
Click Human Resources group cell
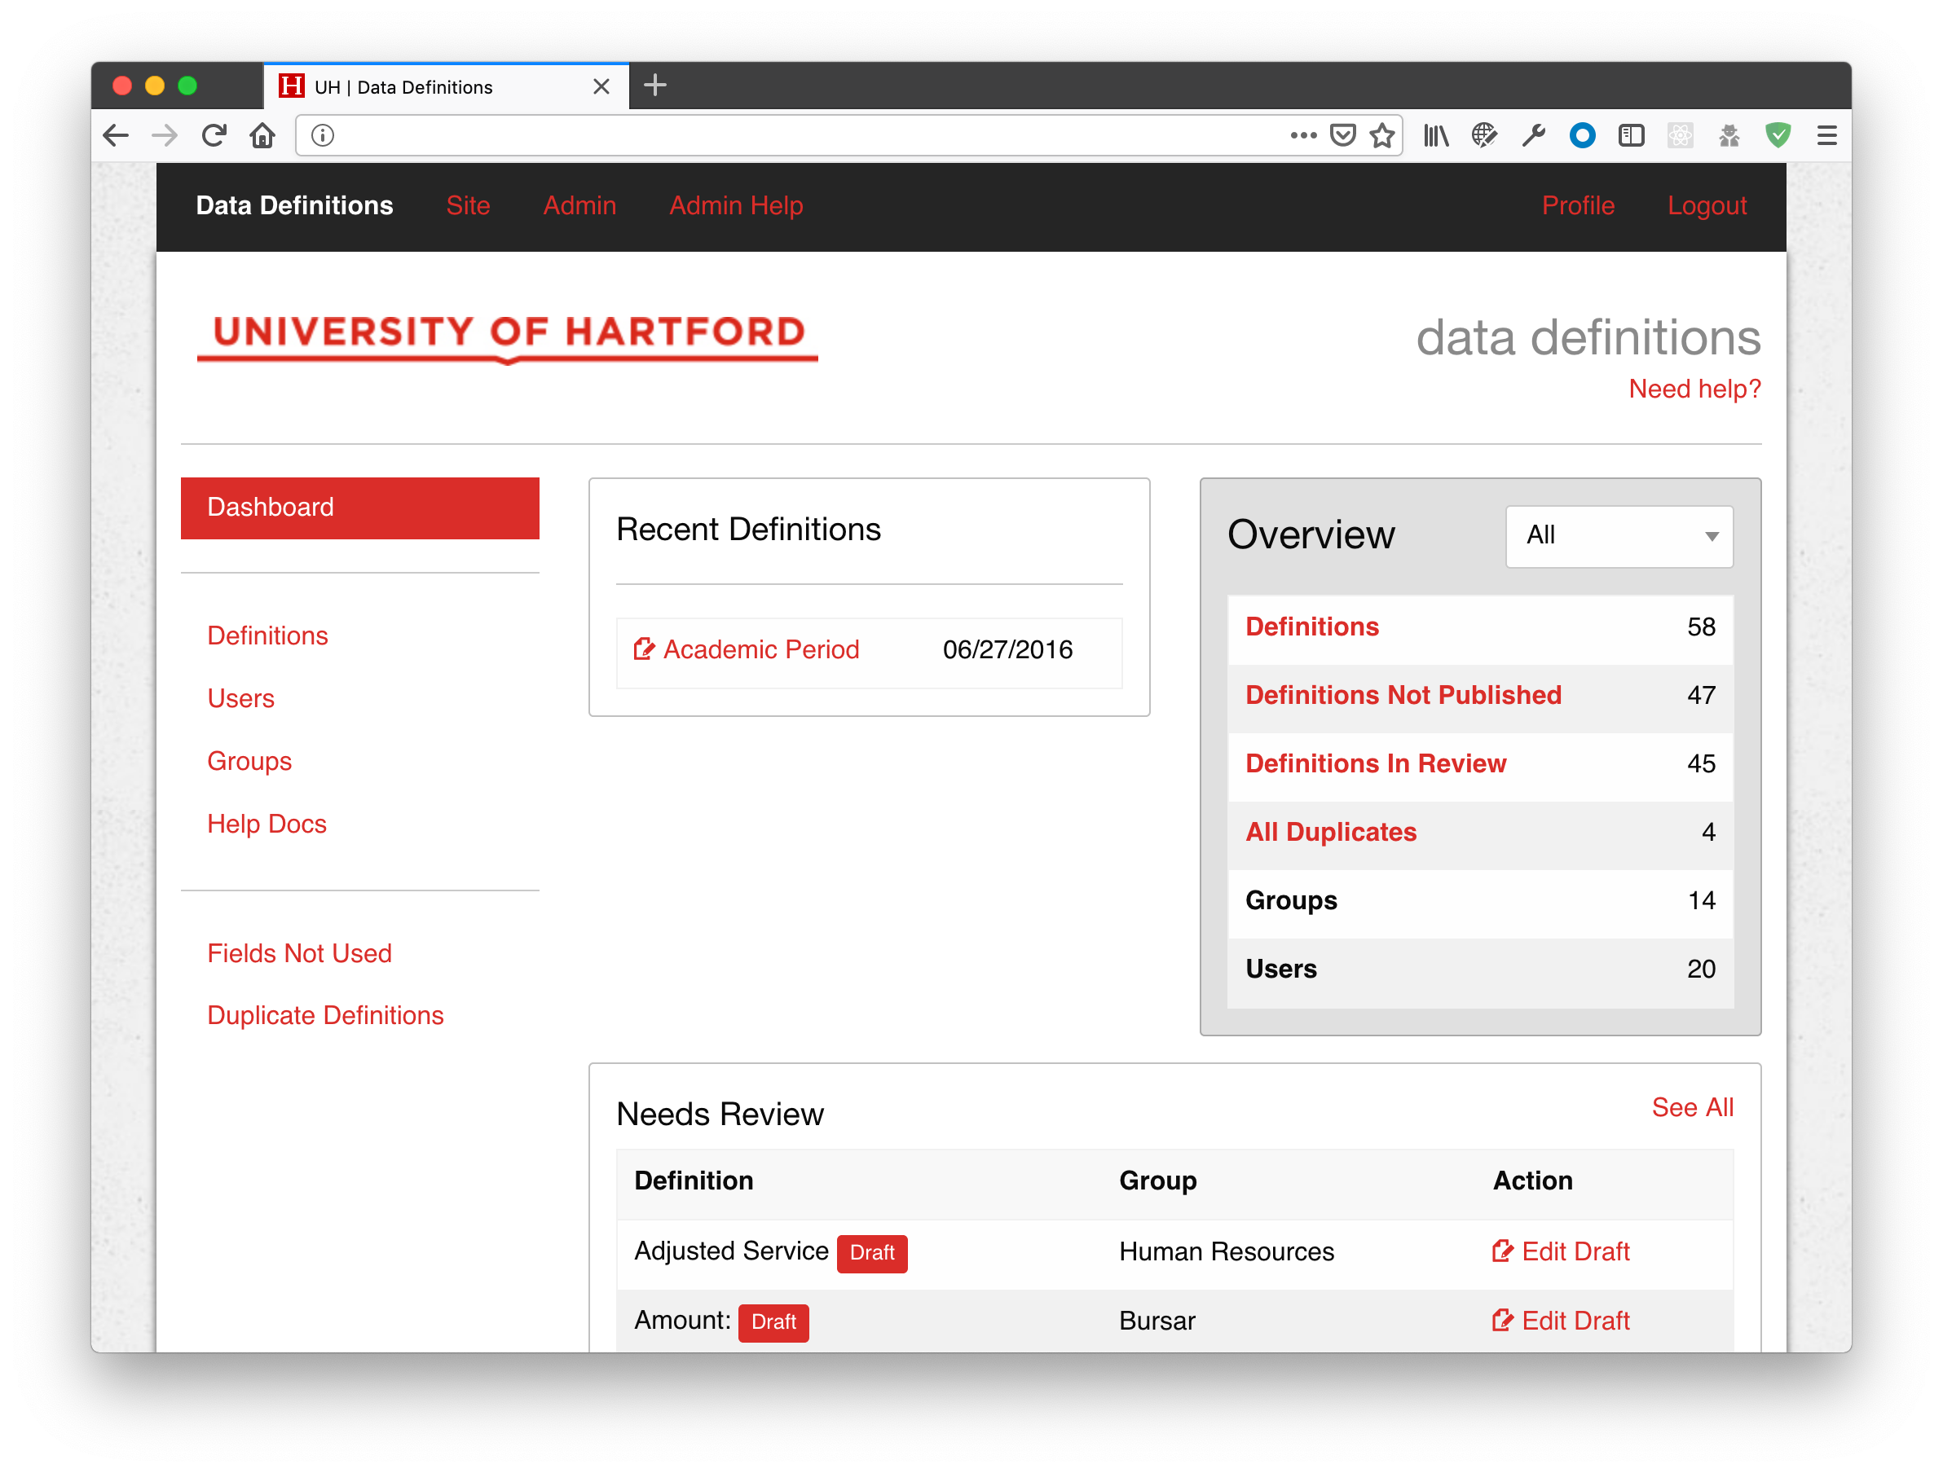coord(1227,1251)
